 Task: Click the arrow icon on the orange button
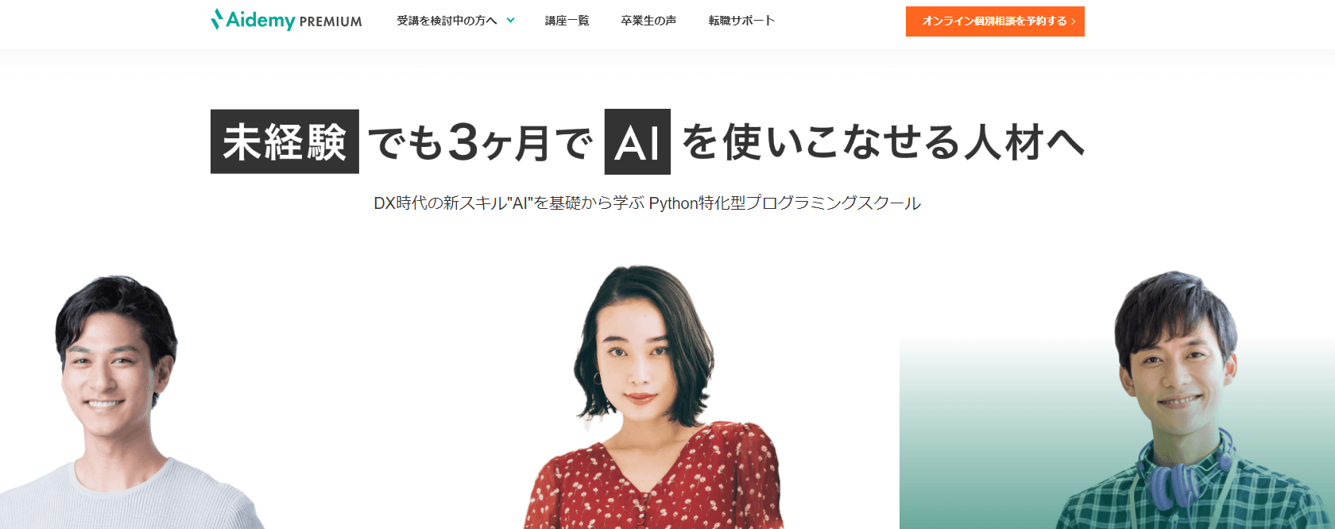pos(1073,21)
